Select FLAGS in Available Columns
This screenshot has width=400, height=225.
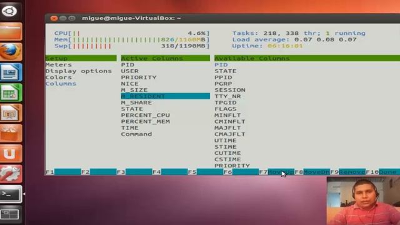(226, 109)
